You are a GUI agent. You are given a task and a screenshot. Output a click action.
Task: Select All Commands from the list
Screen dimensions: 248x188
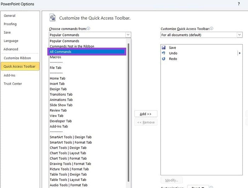click(x=87, y=52)
